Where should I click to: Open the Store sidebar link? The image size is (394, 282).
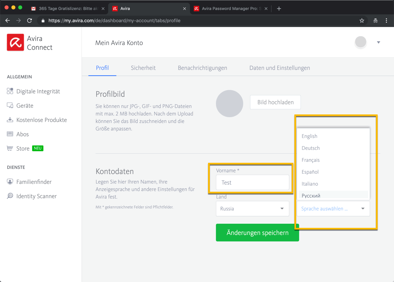[x=23, y=148]
